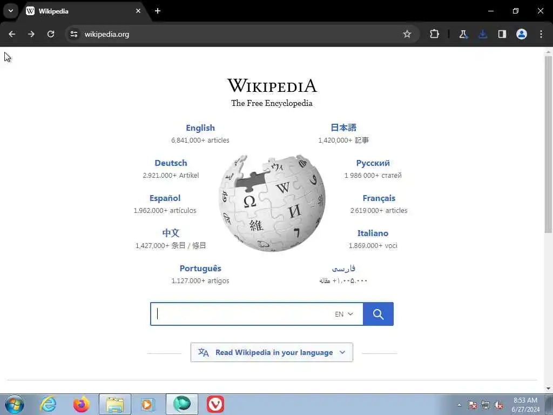This screenshot has width=553, height=415.
Task: View site information icon in address bar
Action: [x=73, y=34]
